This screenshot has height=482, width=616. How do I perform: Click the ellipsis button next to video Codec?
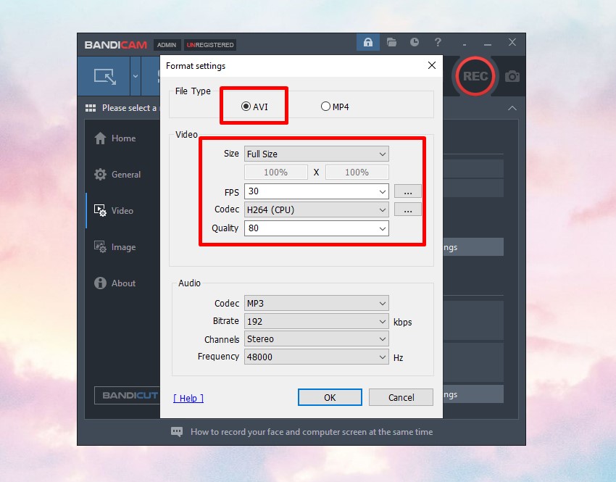408,209
